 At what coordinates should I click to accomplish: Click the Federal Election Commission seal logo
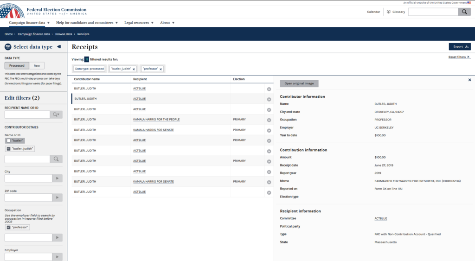pos(12,11)
